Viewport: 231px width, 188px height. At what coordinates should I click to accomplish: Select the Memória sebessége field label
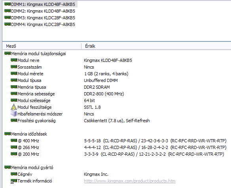(36, 94)
